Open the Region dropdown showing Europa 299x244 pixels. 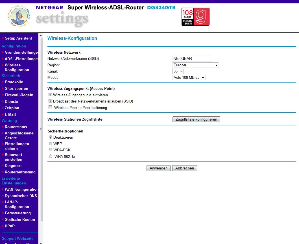point(195,65)
